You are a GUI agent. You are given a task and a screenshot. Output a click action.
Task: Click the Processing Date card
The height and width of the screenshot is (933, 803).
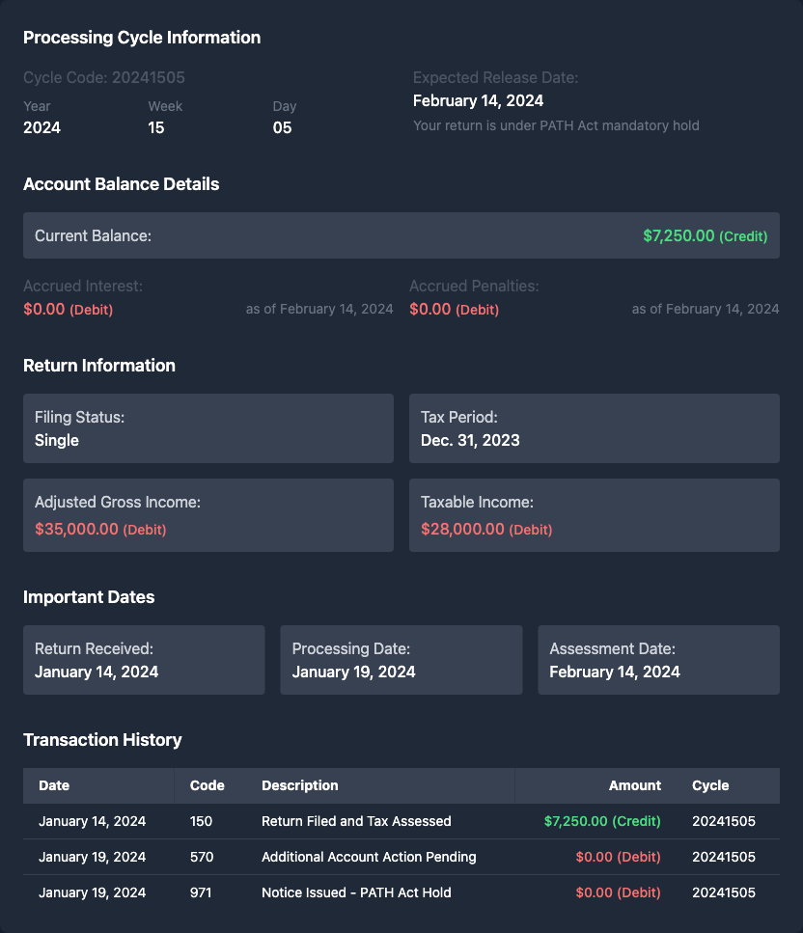[401, 660]
